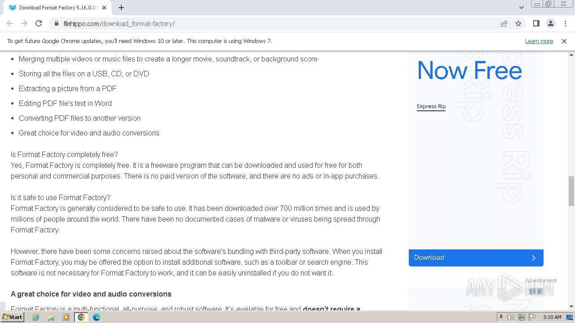Open Microsoft Edge from taskbar
This screenshot has height=323, width=575.
(x=97, y=317)
